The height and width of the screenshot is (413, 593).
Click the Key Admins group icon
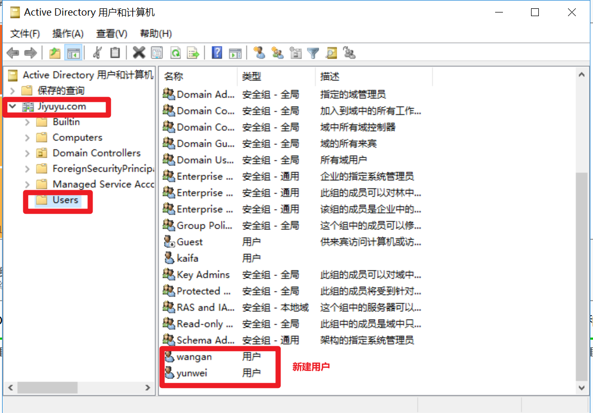(169, 274)
